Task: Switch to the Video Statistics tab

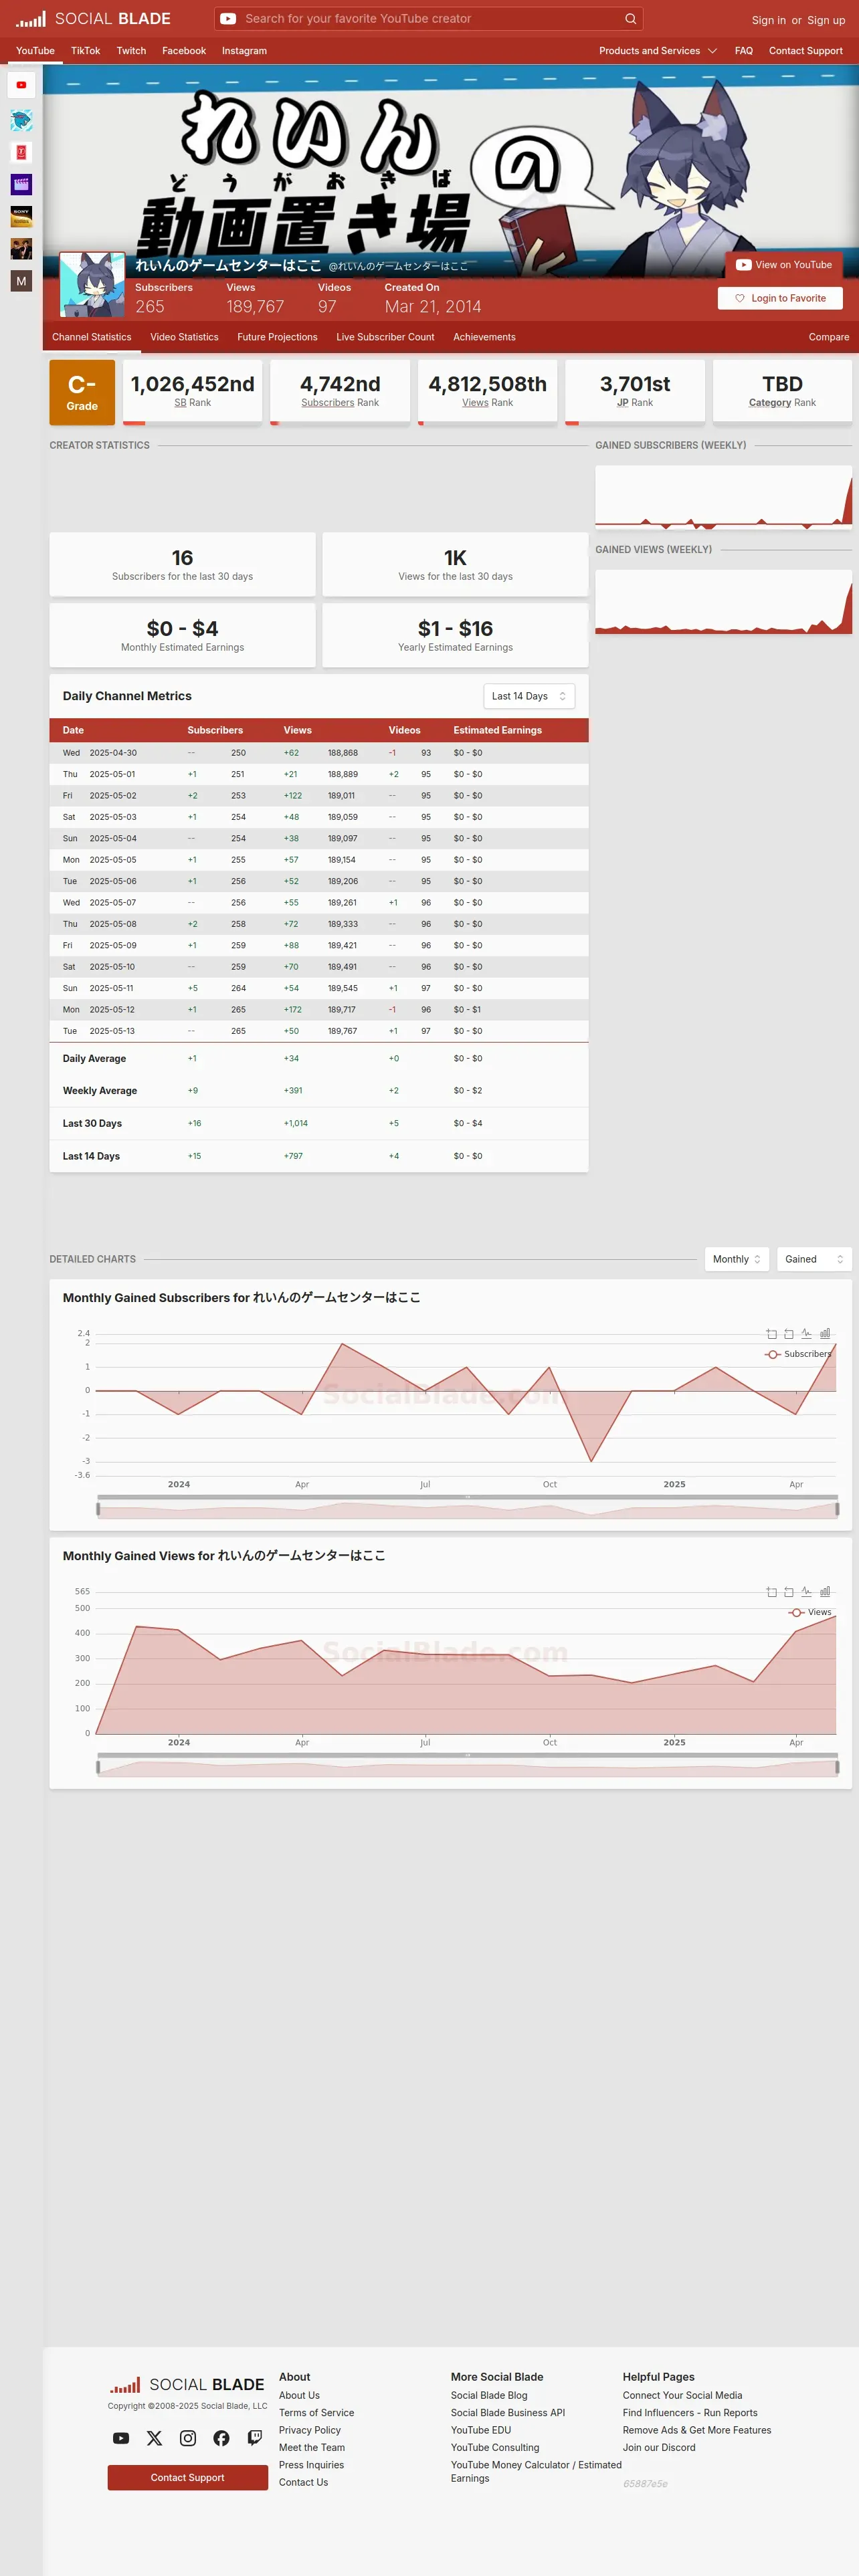Action: (184, 337)
